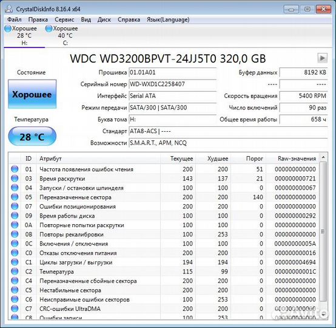Click the S.M.A.R.T., APM, NCQ features field
Image resolution: width=336 pixels, height=328 pixels.
[229, 143]
